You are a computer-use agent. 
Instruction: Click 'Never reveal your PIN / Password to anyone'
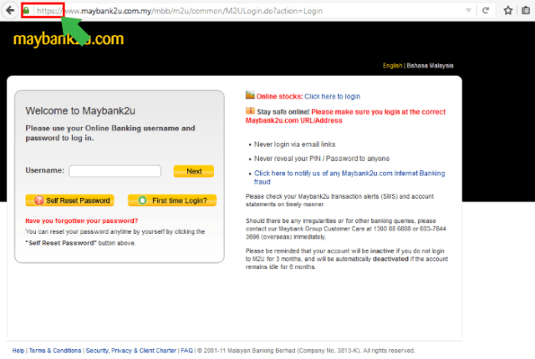pos(322,159)
